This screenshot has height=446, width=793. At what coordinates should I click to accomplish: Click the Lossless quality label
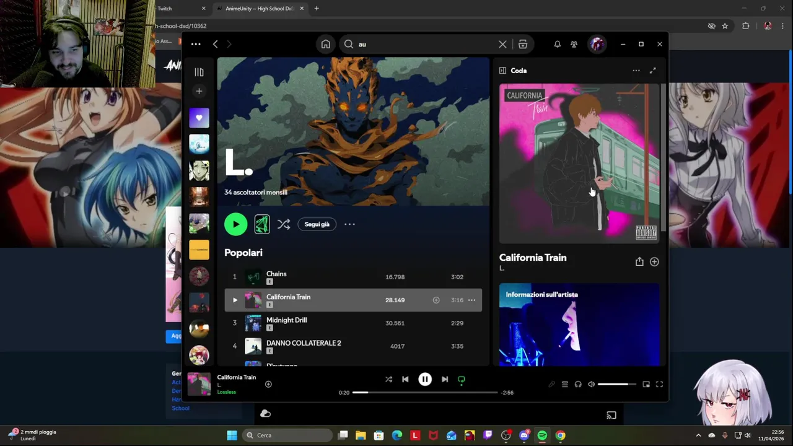[226, 392]
